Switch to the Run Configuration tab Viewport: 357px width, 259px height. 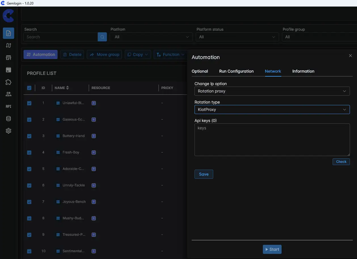(x=236, y=71)
